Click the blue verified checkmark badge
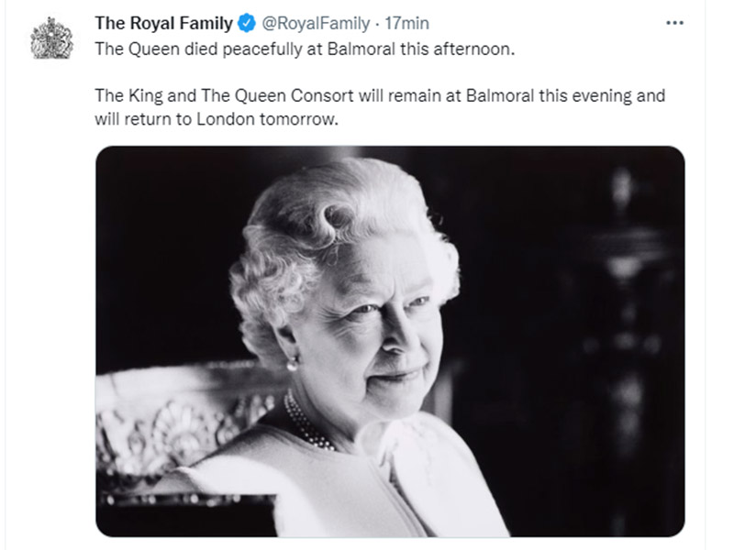The image size is (734, 550). coord(246,23)
